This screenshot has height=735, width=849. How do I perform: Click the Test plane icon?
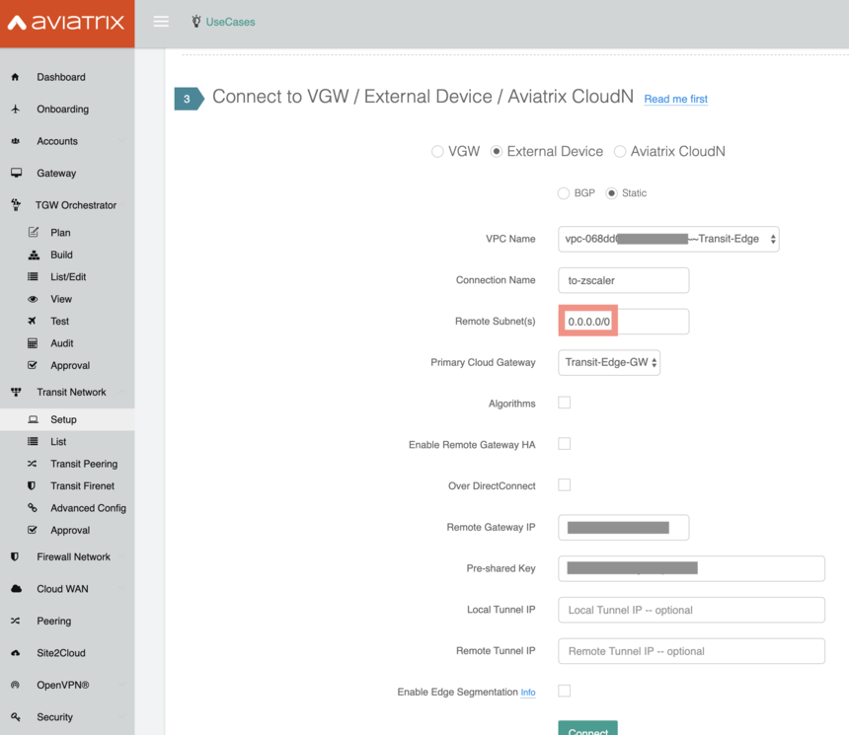coord(32,321)
